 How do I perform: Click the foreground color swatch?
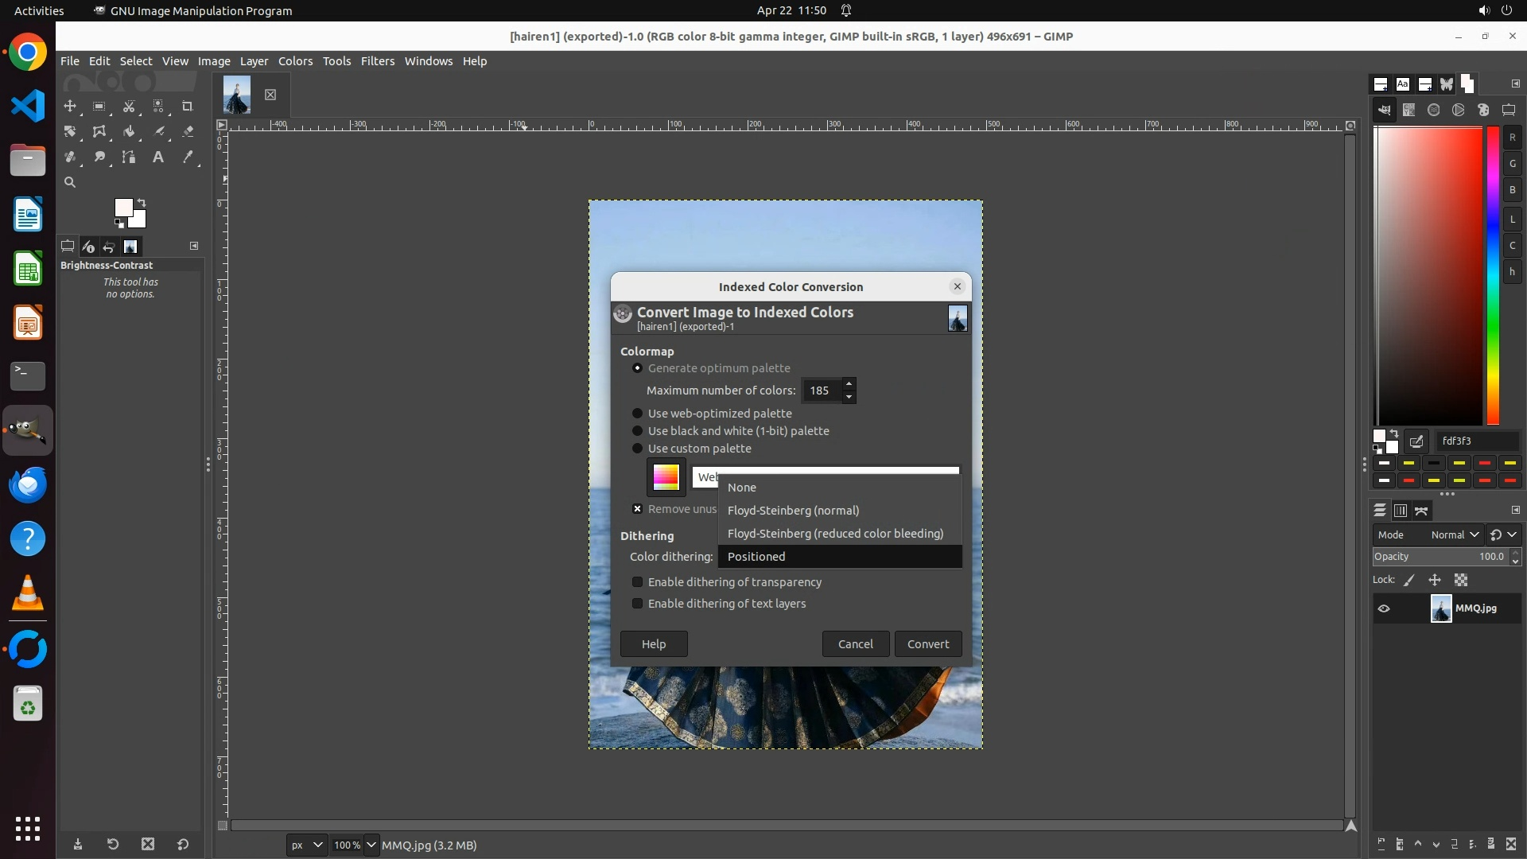click(123, 208)
